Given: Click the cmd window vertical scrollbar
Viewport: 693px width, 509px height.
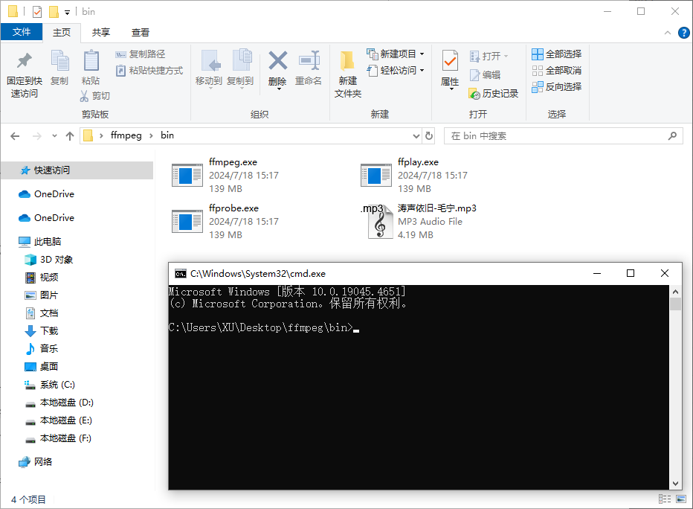Looking at the screenshot, I should click(675, 387).
